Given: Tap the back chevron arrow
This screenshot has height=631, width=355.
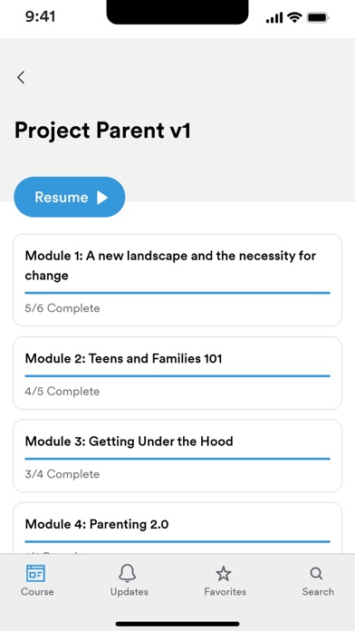Looking at the screenshot, I should [21, 77].
